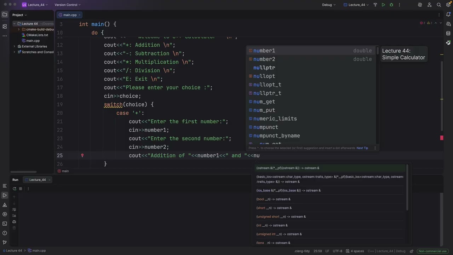The height and width of the screenshot is (255, 453).
Task: Open the Run tool window play icon
Action: tap(5, 195)
